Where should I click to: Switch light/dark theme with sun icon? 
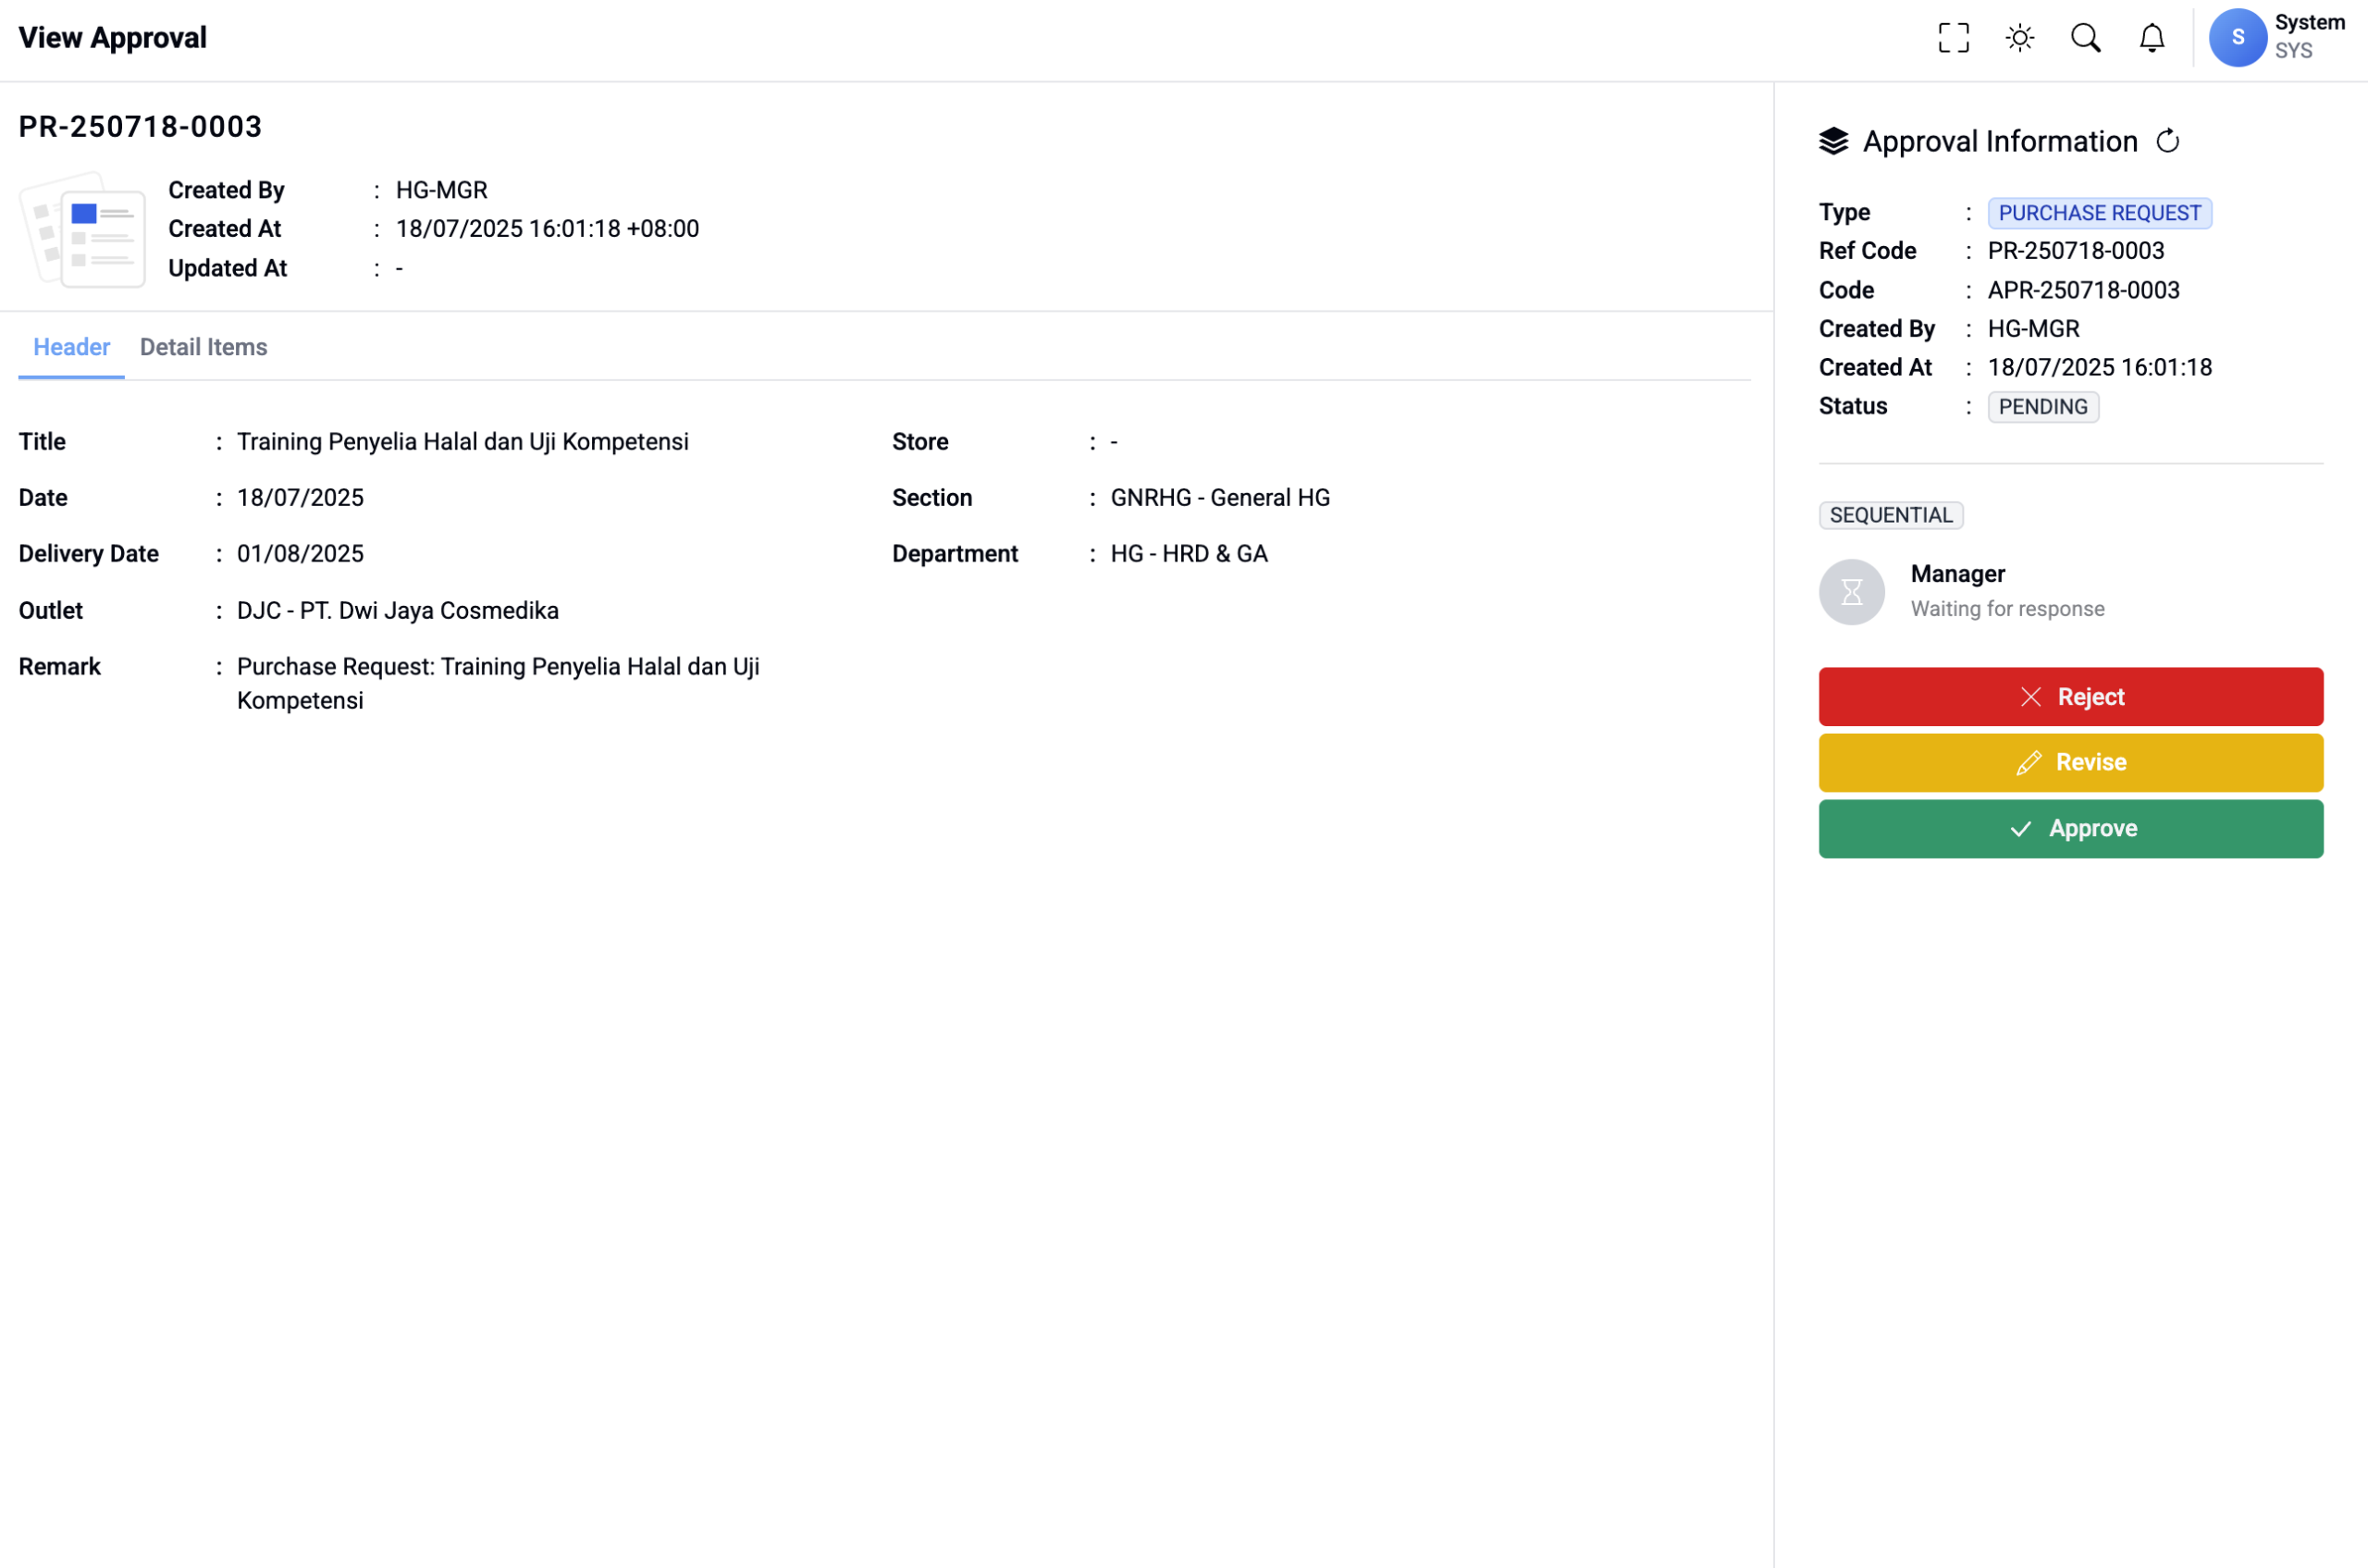pyautogui.click(x=2019, y=38)
